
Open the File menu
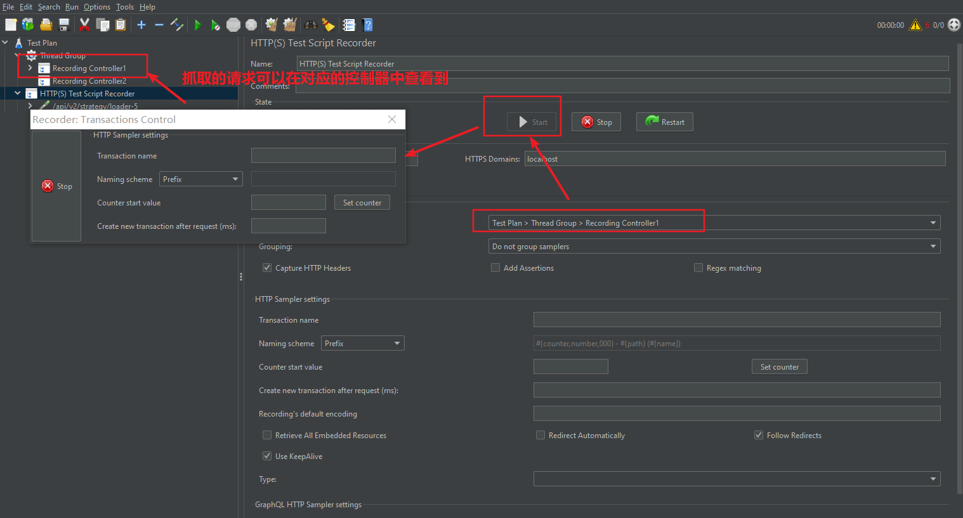tap(8, 7)
